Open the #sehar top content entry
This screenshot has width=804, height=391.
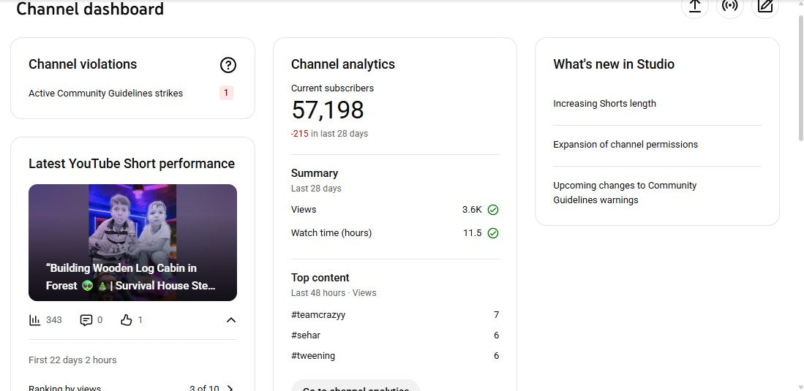tap(306, 335)
